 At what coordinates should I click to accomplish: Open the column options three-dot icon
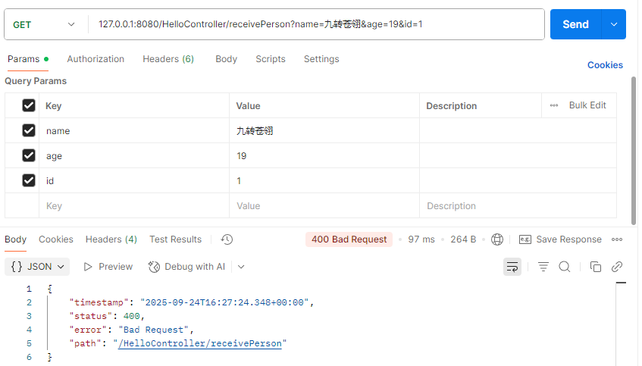(x=554, y=105)
